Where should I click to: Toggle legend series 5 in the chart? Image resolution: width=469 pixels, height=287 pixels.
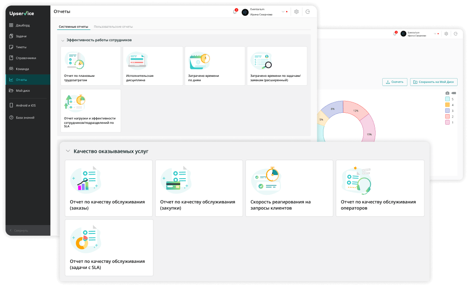(x=447, y=99)
